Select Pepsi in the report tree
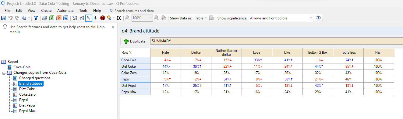Image resolution: width=403 pixels, height=119 pixels. click(x=23, y=100)
